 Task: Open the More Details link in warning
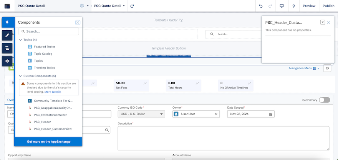tap(53, 92)
